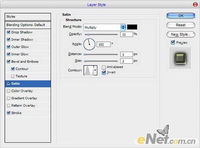Open the Pattern Overlay settings row

tap(28, 106)
